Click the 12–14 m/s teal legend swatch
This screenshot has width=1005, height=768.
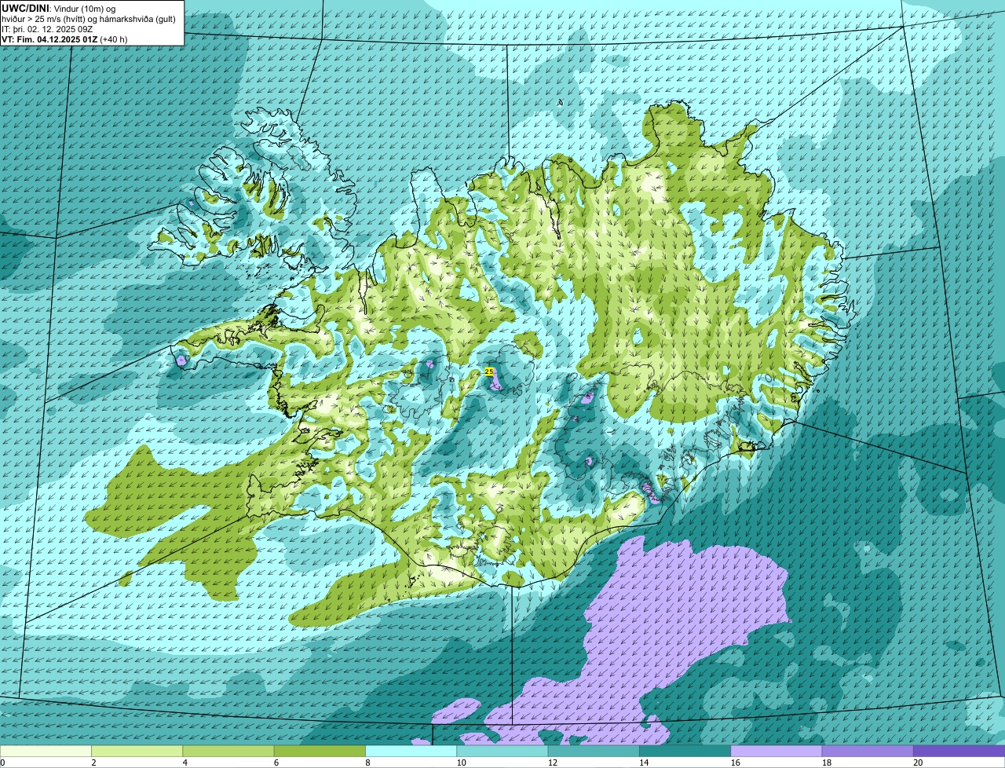(594, 752)
